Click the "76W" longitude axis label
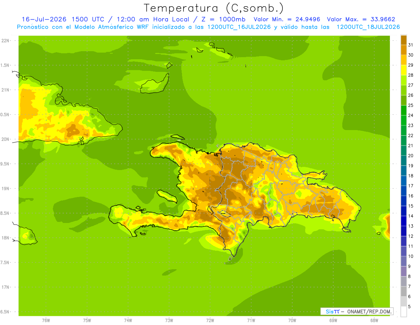This screenshot has width=420, height=325. point(46,320)
